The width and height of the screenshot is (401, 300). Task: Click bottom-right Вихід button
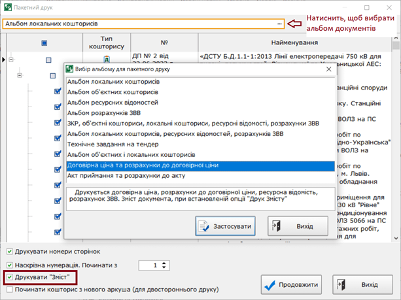pyautogui.click(x=362, y=285)
